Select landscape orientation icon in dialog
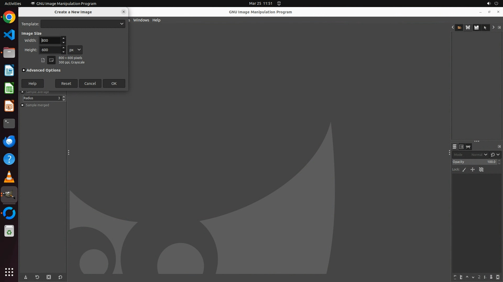Image resolution: width=503 pixels, height=282 pixels. 51,60
